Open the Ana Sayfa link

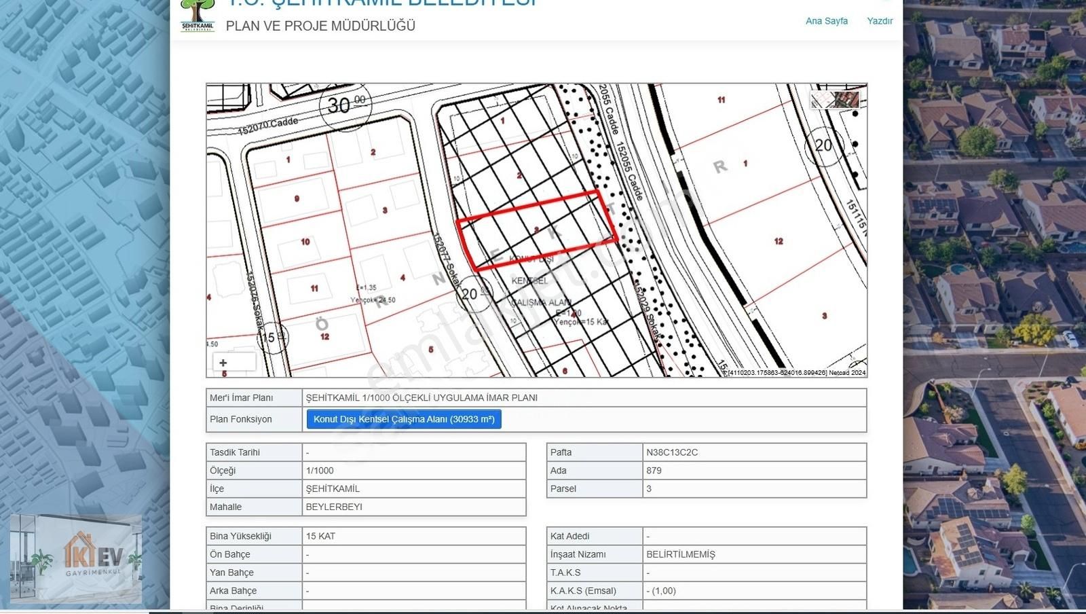(826, 21)
